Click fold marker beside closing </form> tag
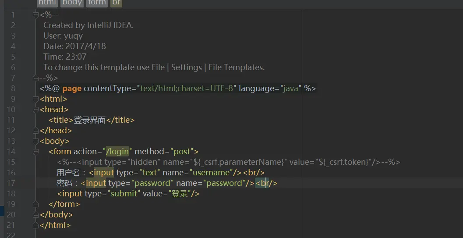Viewport: 463px width, 238px height. point(35,204)
